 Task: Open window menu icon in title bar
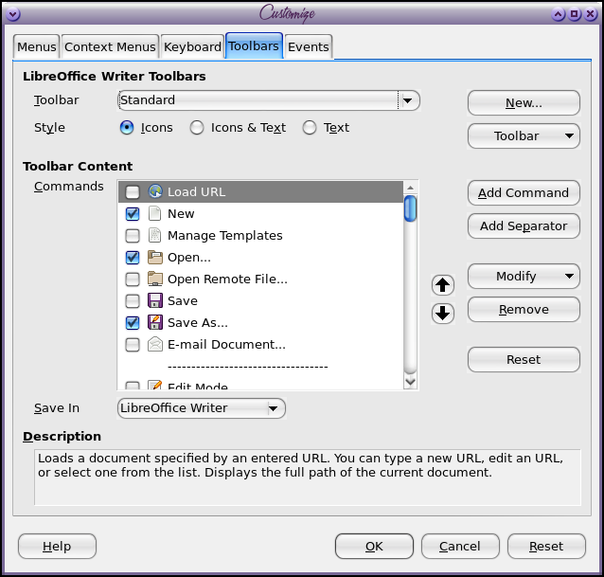click(12, 14)
